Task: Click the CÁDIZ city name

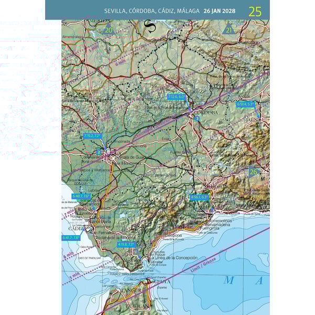Action: 76,228
